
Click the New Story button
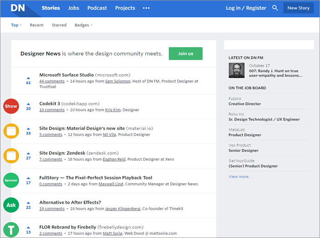pos(299,8)
